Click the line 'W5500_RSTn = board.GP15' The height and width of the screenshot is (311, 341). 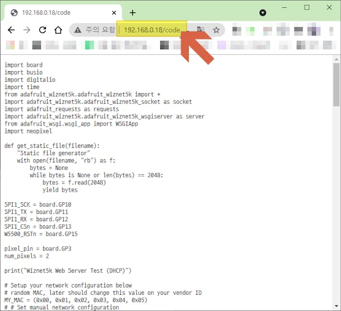click(x=41, y=234)
